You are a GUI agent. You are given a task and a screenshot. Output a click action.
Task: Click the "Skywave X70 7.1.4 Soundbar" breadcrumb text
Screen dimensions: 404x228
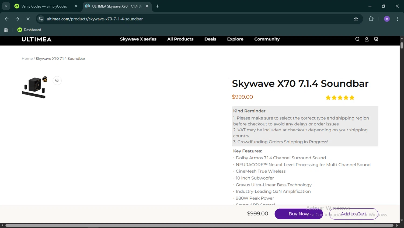60,59
